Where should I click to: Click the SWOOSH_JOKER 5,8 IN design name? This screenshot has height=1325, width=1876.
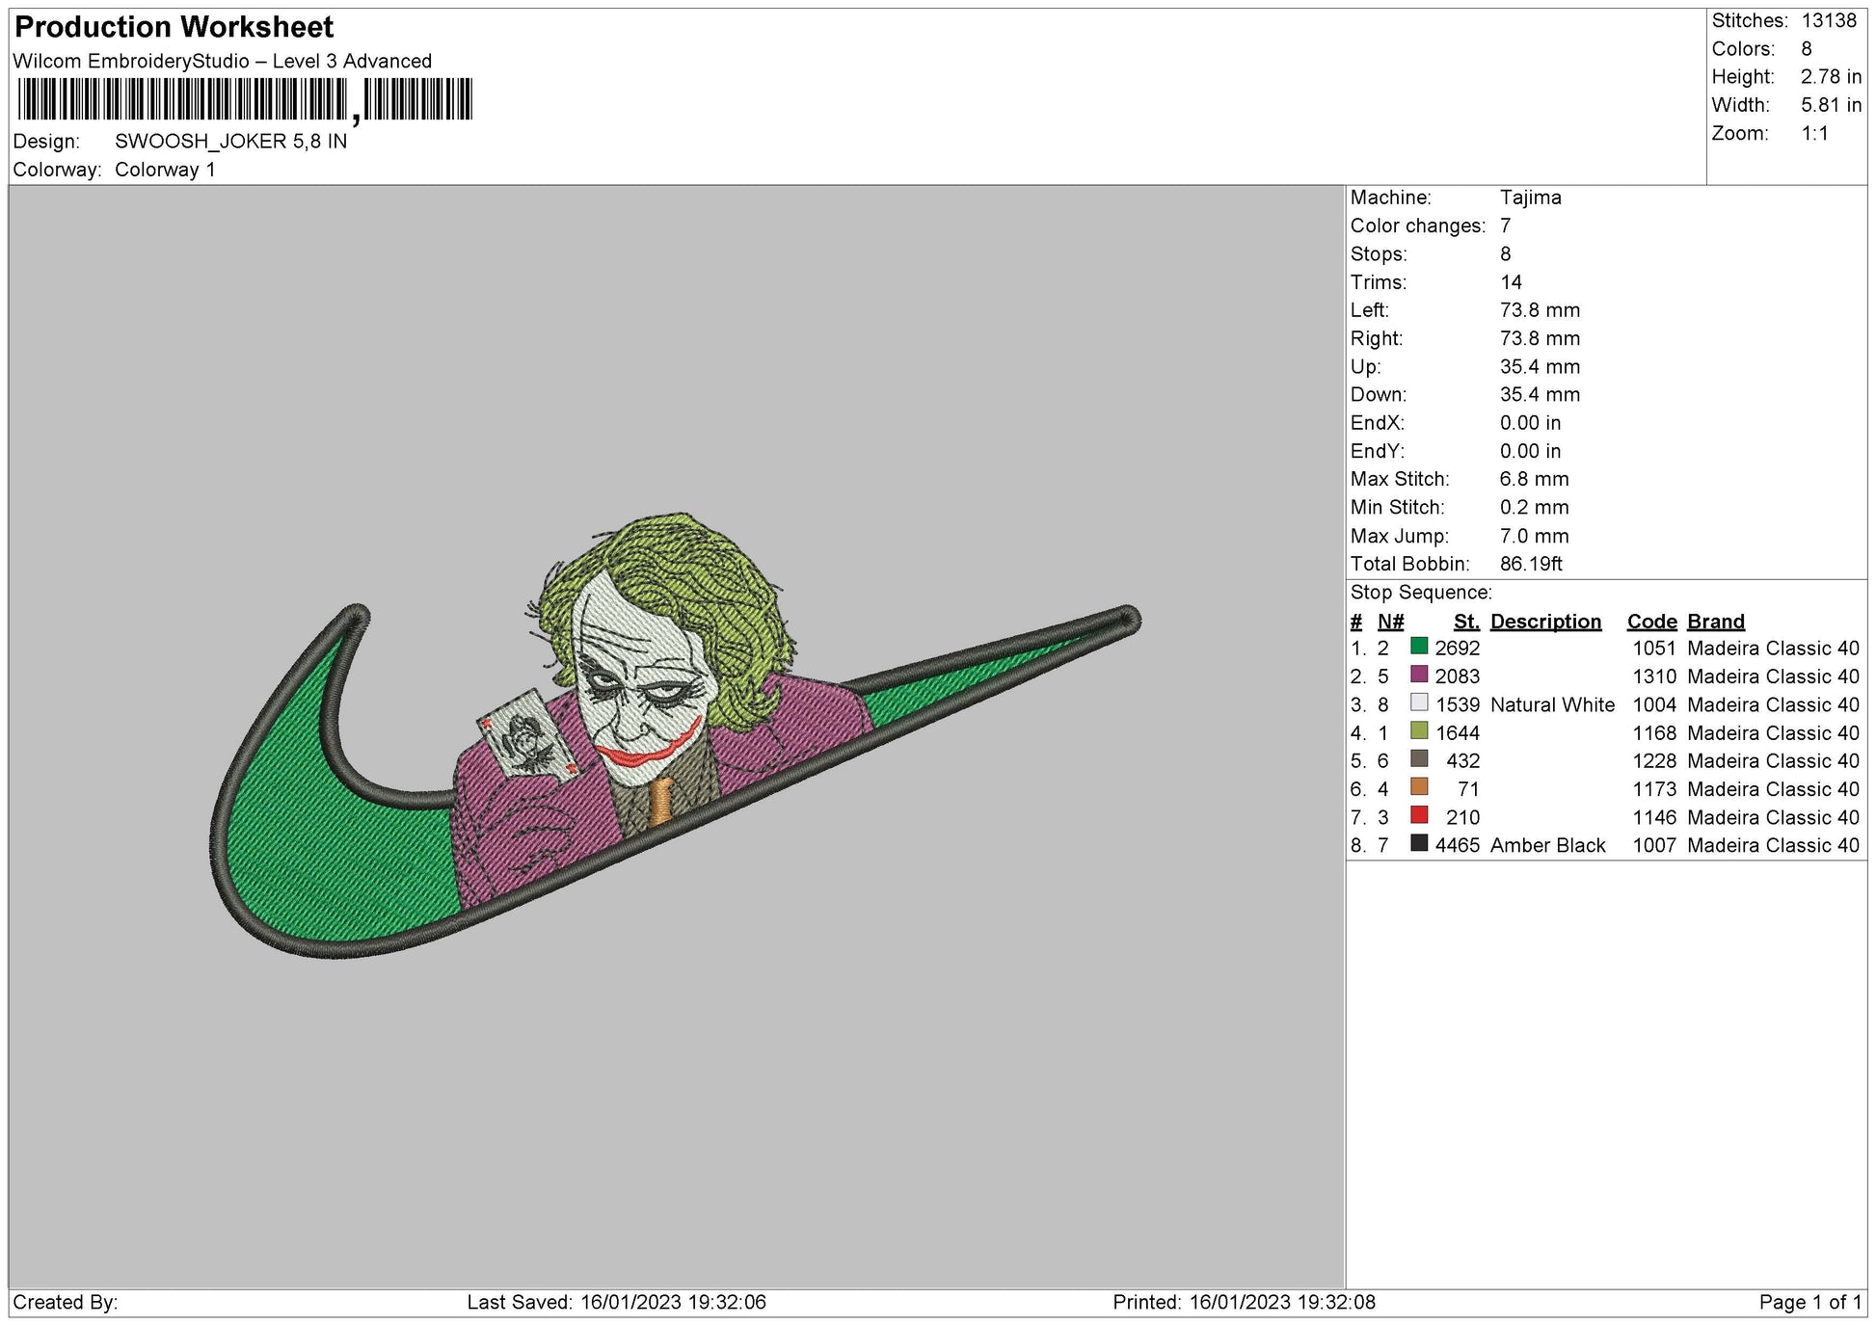pyautogui.click(x=230, y=142)
